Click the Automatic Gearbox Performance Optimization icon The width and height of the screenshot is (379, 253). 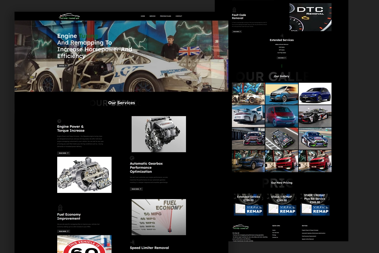(x=132, y=158)
